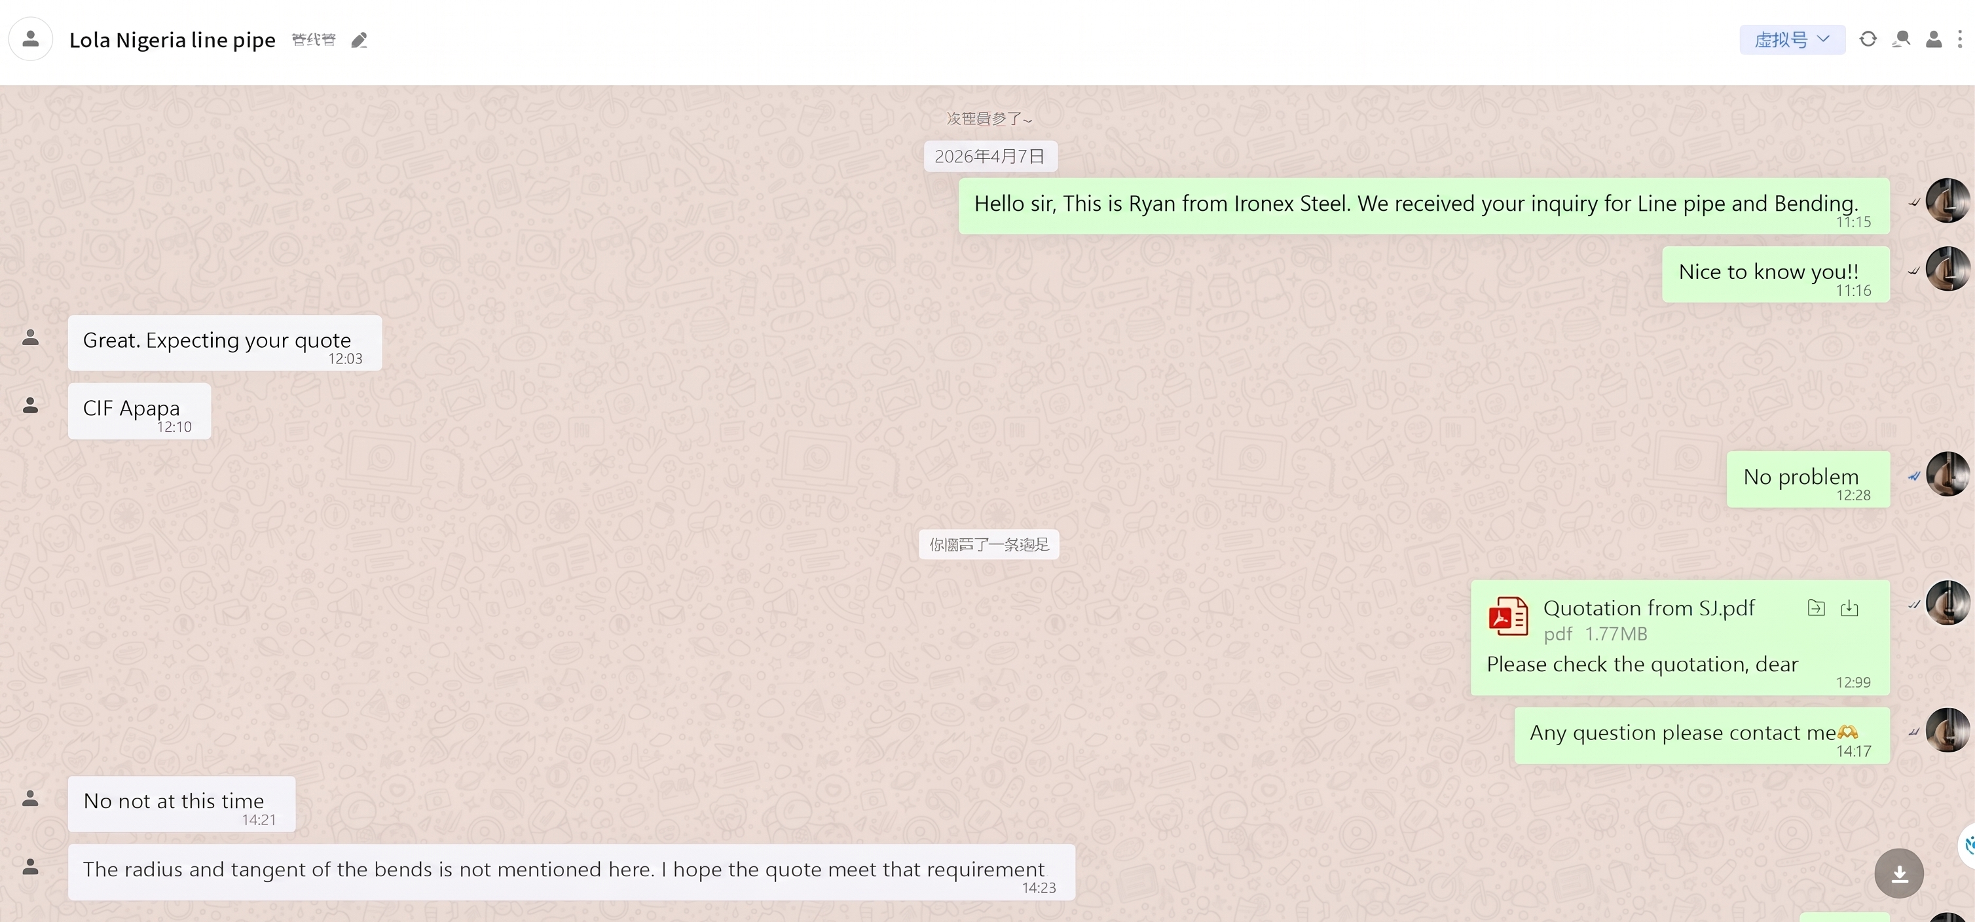Select 'Any question please contact me' message
The image size is (1975, 922).
click(1702, 736)
